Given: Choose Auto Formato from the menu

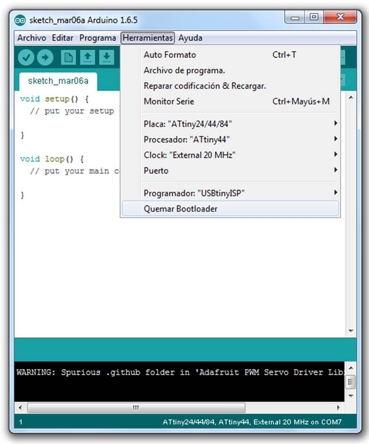Looking at the screenshot, I should (231, 55).
